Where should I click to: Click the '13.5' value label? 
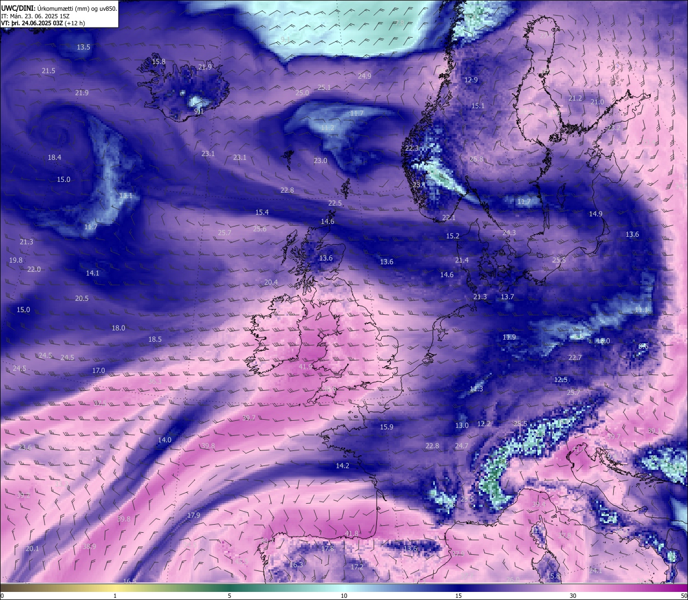[x=83, y=47]
